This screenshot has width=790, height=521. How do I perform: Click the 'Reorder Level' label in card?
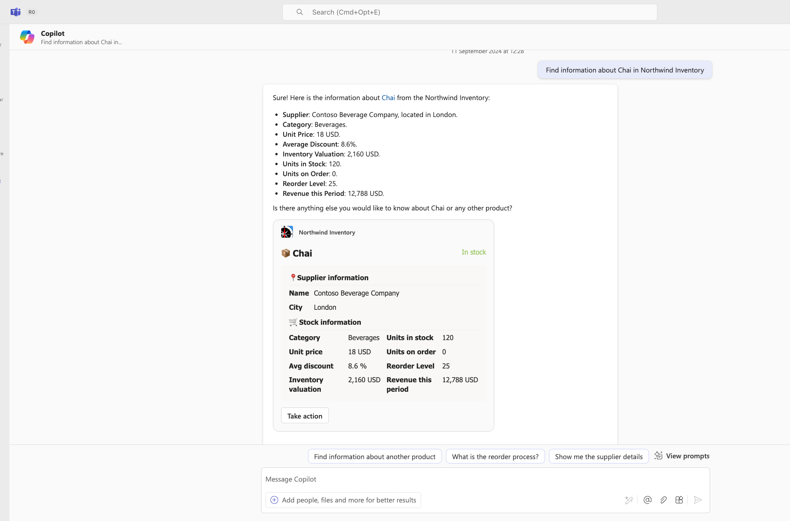[x=410, y=366]
